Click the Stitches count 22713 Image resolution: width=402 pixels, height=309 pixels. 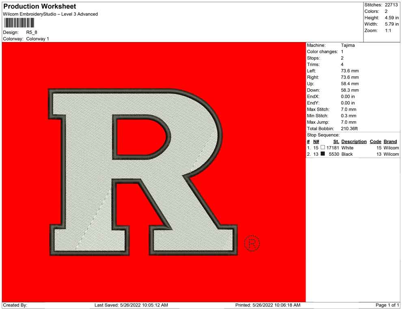(391, 5)
